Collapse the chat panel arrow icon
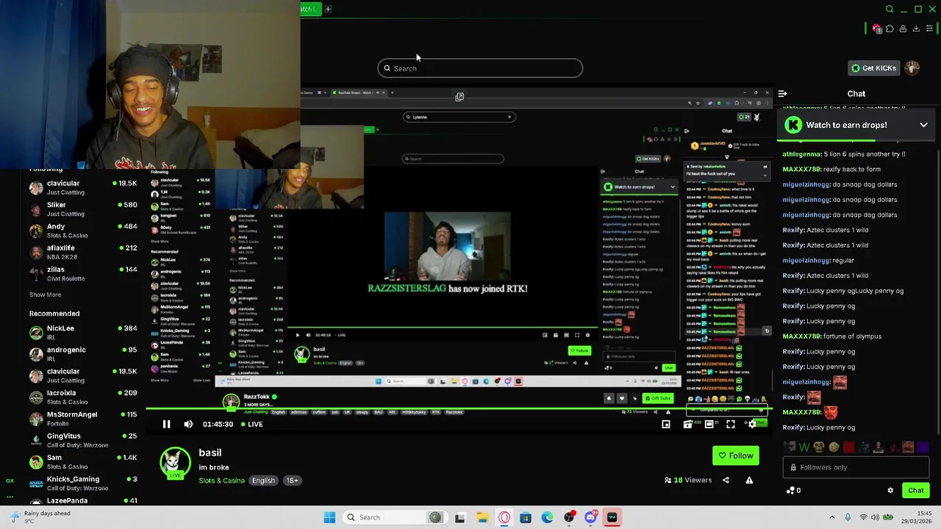This screenshot has width=941, height=529. [x=782, y=94]
